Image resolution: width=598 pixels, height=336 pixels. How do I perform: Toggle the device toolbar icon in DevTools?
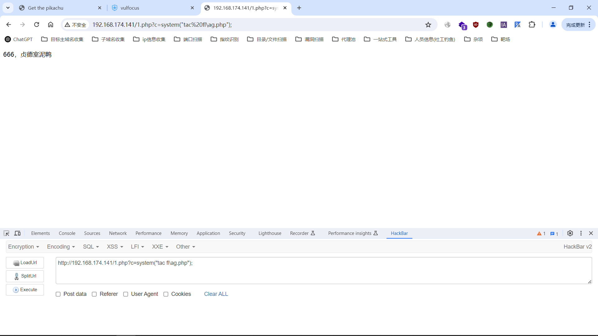click(17, 233)
